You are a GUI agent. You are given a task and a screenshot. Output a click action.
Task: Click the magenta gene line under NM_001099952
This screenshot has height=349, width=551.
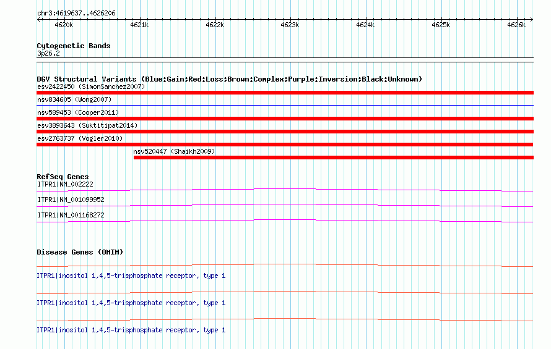[285, 205]
